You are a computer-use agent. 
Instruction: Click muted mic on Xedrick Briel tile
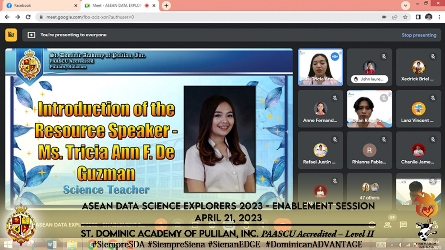[x=433, y=56]
